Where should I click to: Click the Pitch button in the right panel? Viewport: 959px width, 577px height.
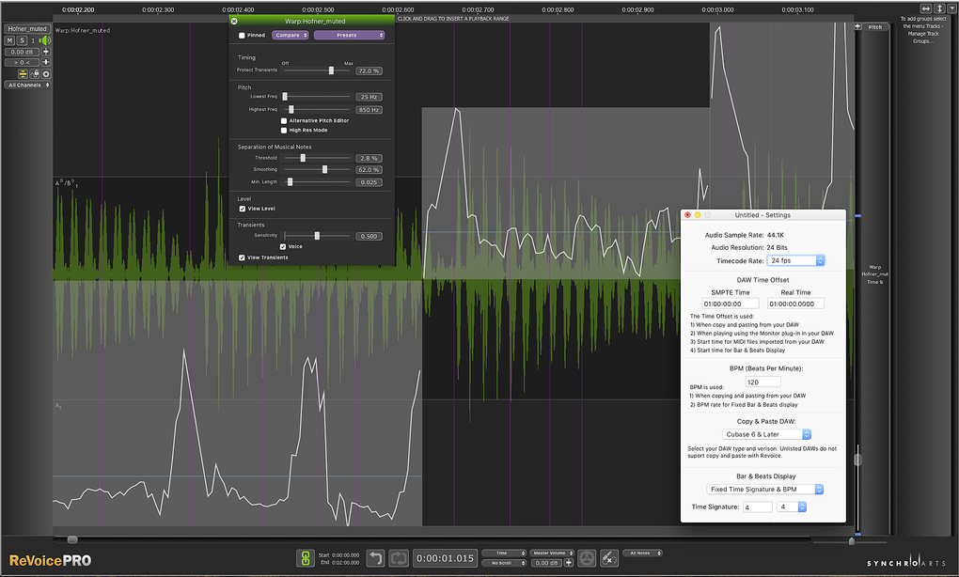pyautogui.click(x=875, y=27)
